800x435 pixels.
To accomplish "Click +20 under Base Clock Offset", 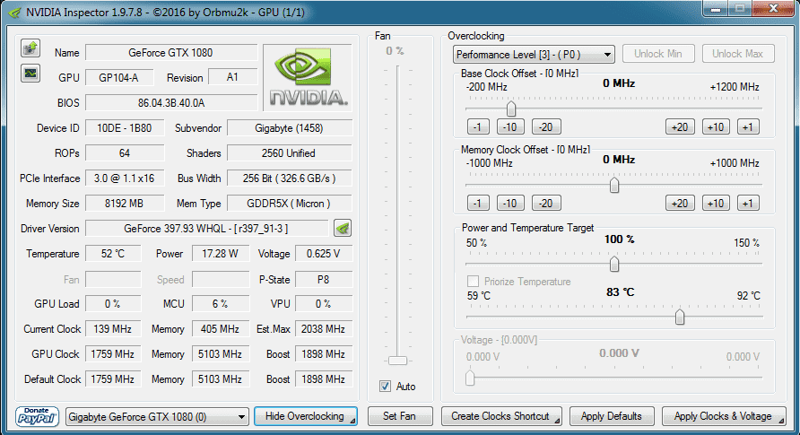I will coord(680,126).
